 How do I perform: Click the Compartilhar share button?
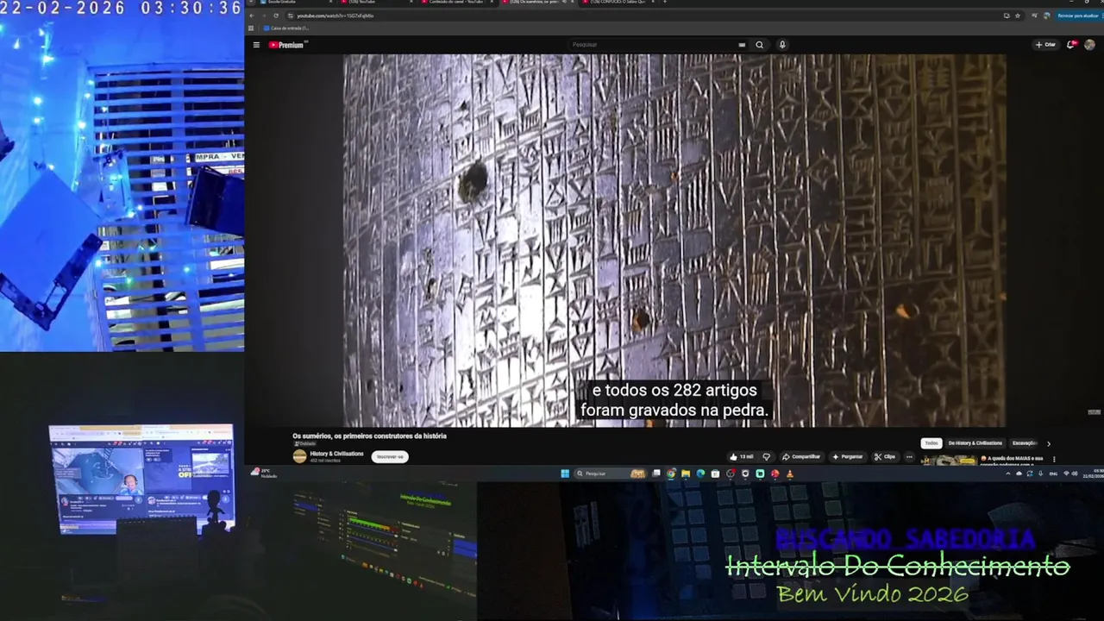click(x=801, y=457)
